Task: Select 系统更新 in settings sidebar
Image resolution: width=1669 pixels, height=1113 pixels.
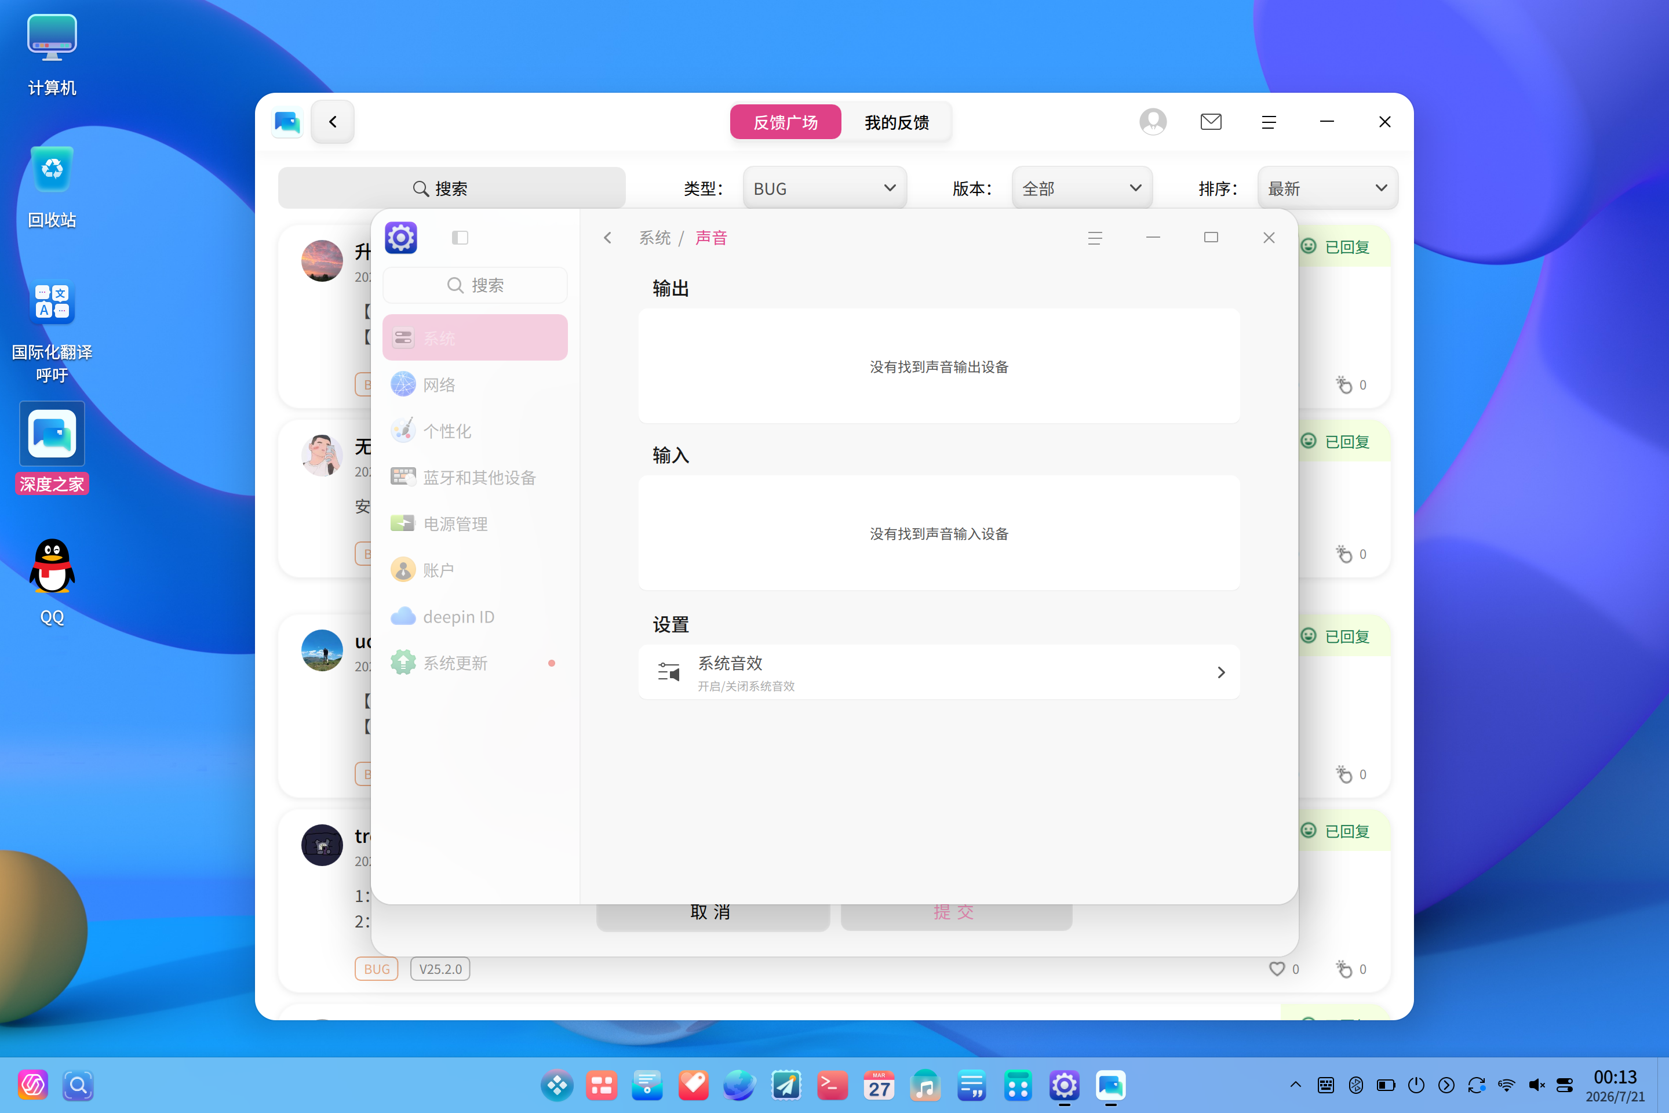Action: [x=475, y=662]
